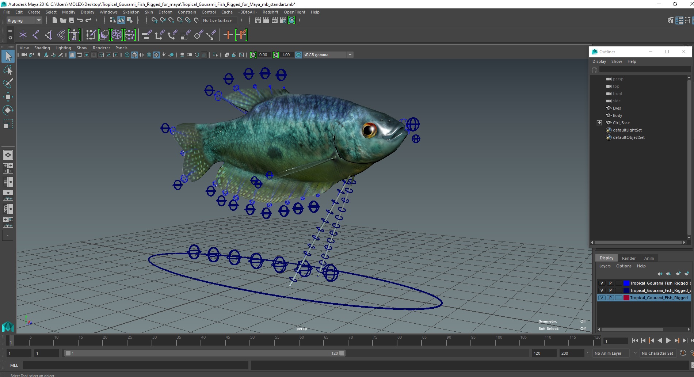Toggle wireframe shading in the viewport toolbar
The height and width of the screenshot is (377, 694).
point(127,55)
